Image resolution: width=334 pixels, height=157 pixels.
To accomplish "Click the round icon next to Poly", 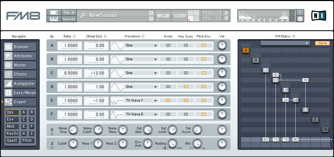I will point(226,13).
